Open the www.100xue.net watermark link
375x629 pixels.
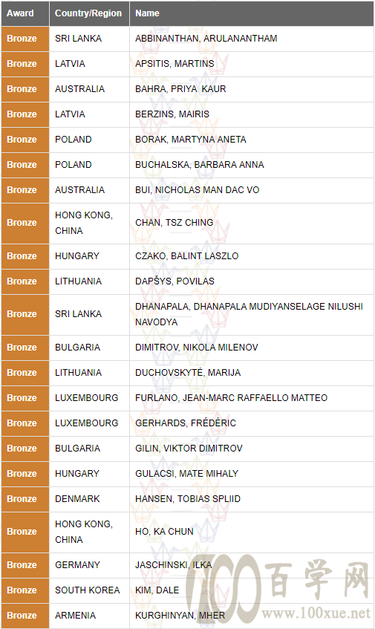(x=316, y=613)
